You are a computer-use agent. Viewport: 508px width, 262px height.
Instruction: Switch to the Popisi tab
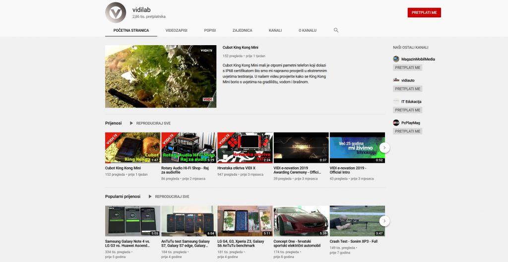pos(210,30)
